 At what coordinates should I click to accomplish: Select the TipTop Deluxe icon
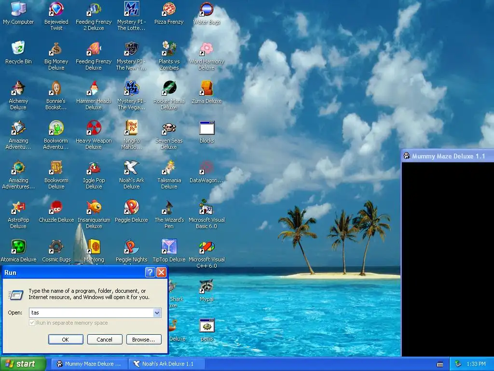(169, 251)
